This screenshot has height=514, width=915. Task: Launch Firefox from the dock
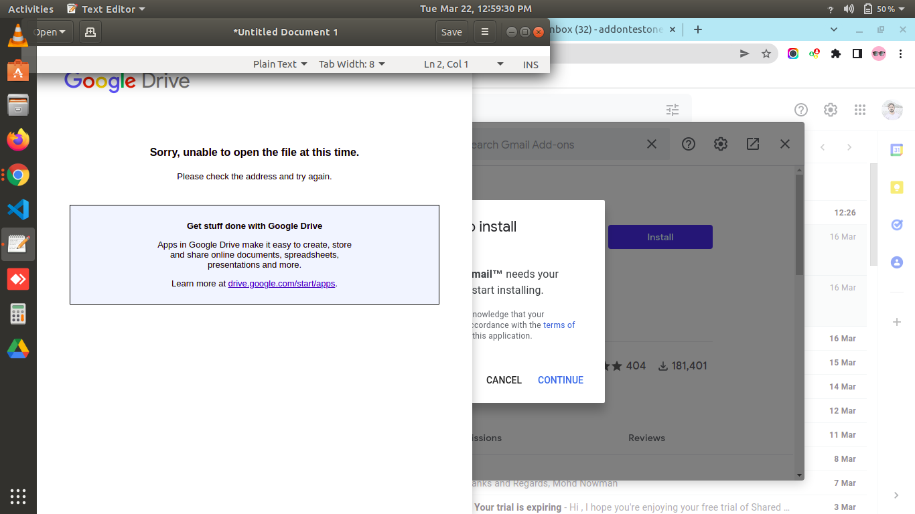[x=18, y=140]
